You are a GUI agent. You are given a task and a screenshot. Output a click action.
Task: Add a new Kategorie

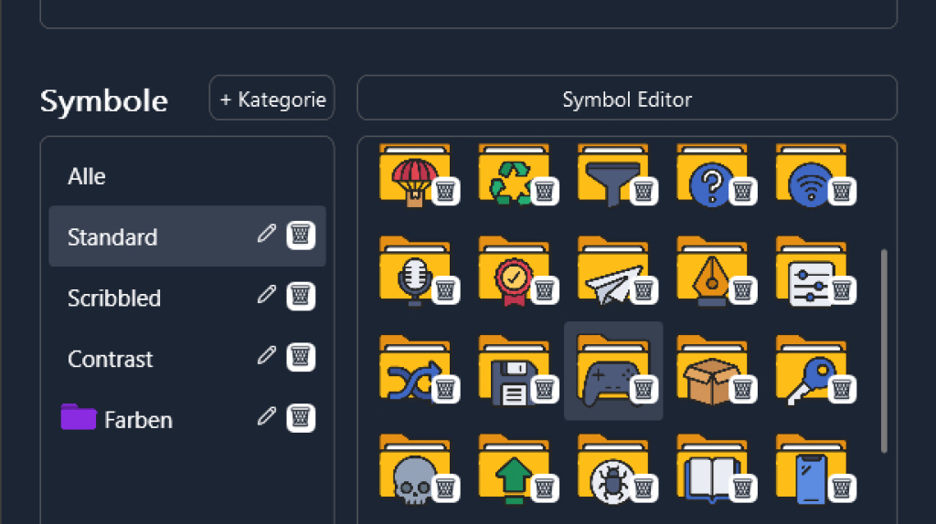pos(272,99)
